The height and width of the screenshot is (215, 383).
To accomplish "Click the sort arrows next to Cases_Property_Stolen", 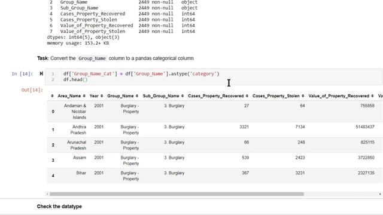I will pos(303,96).
